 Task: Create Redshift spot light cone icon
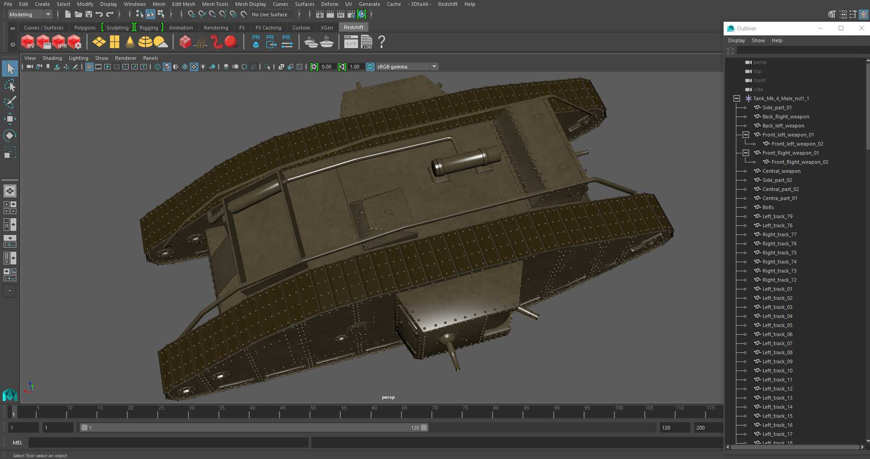[130, 42]
